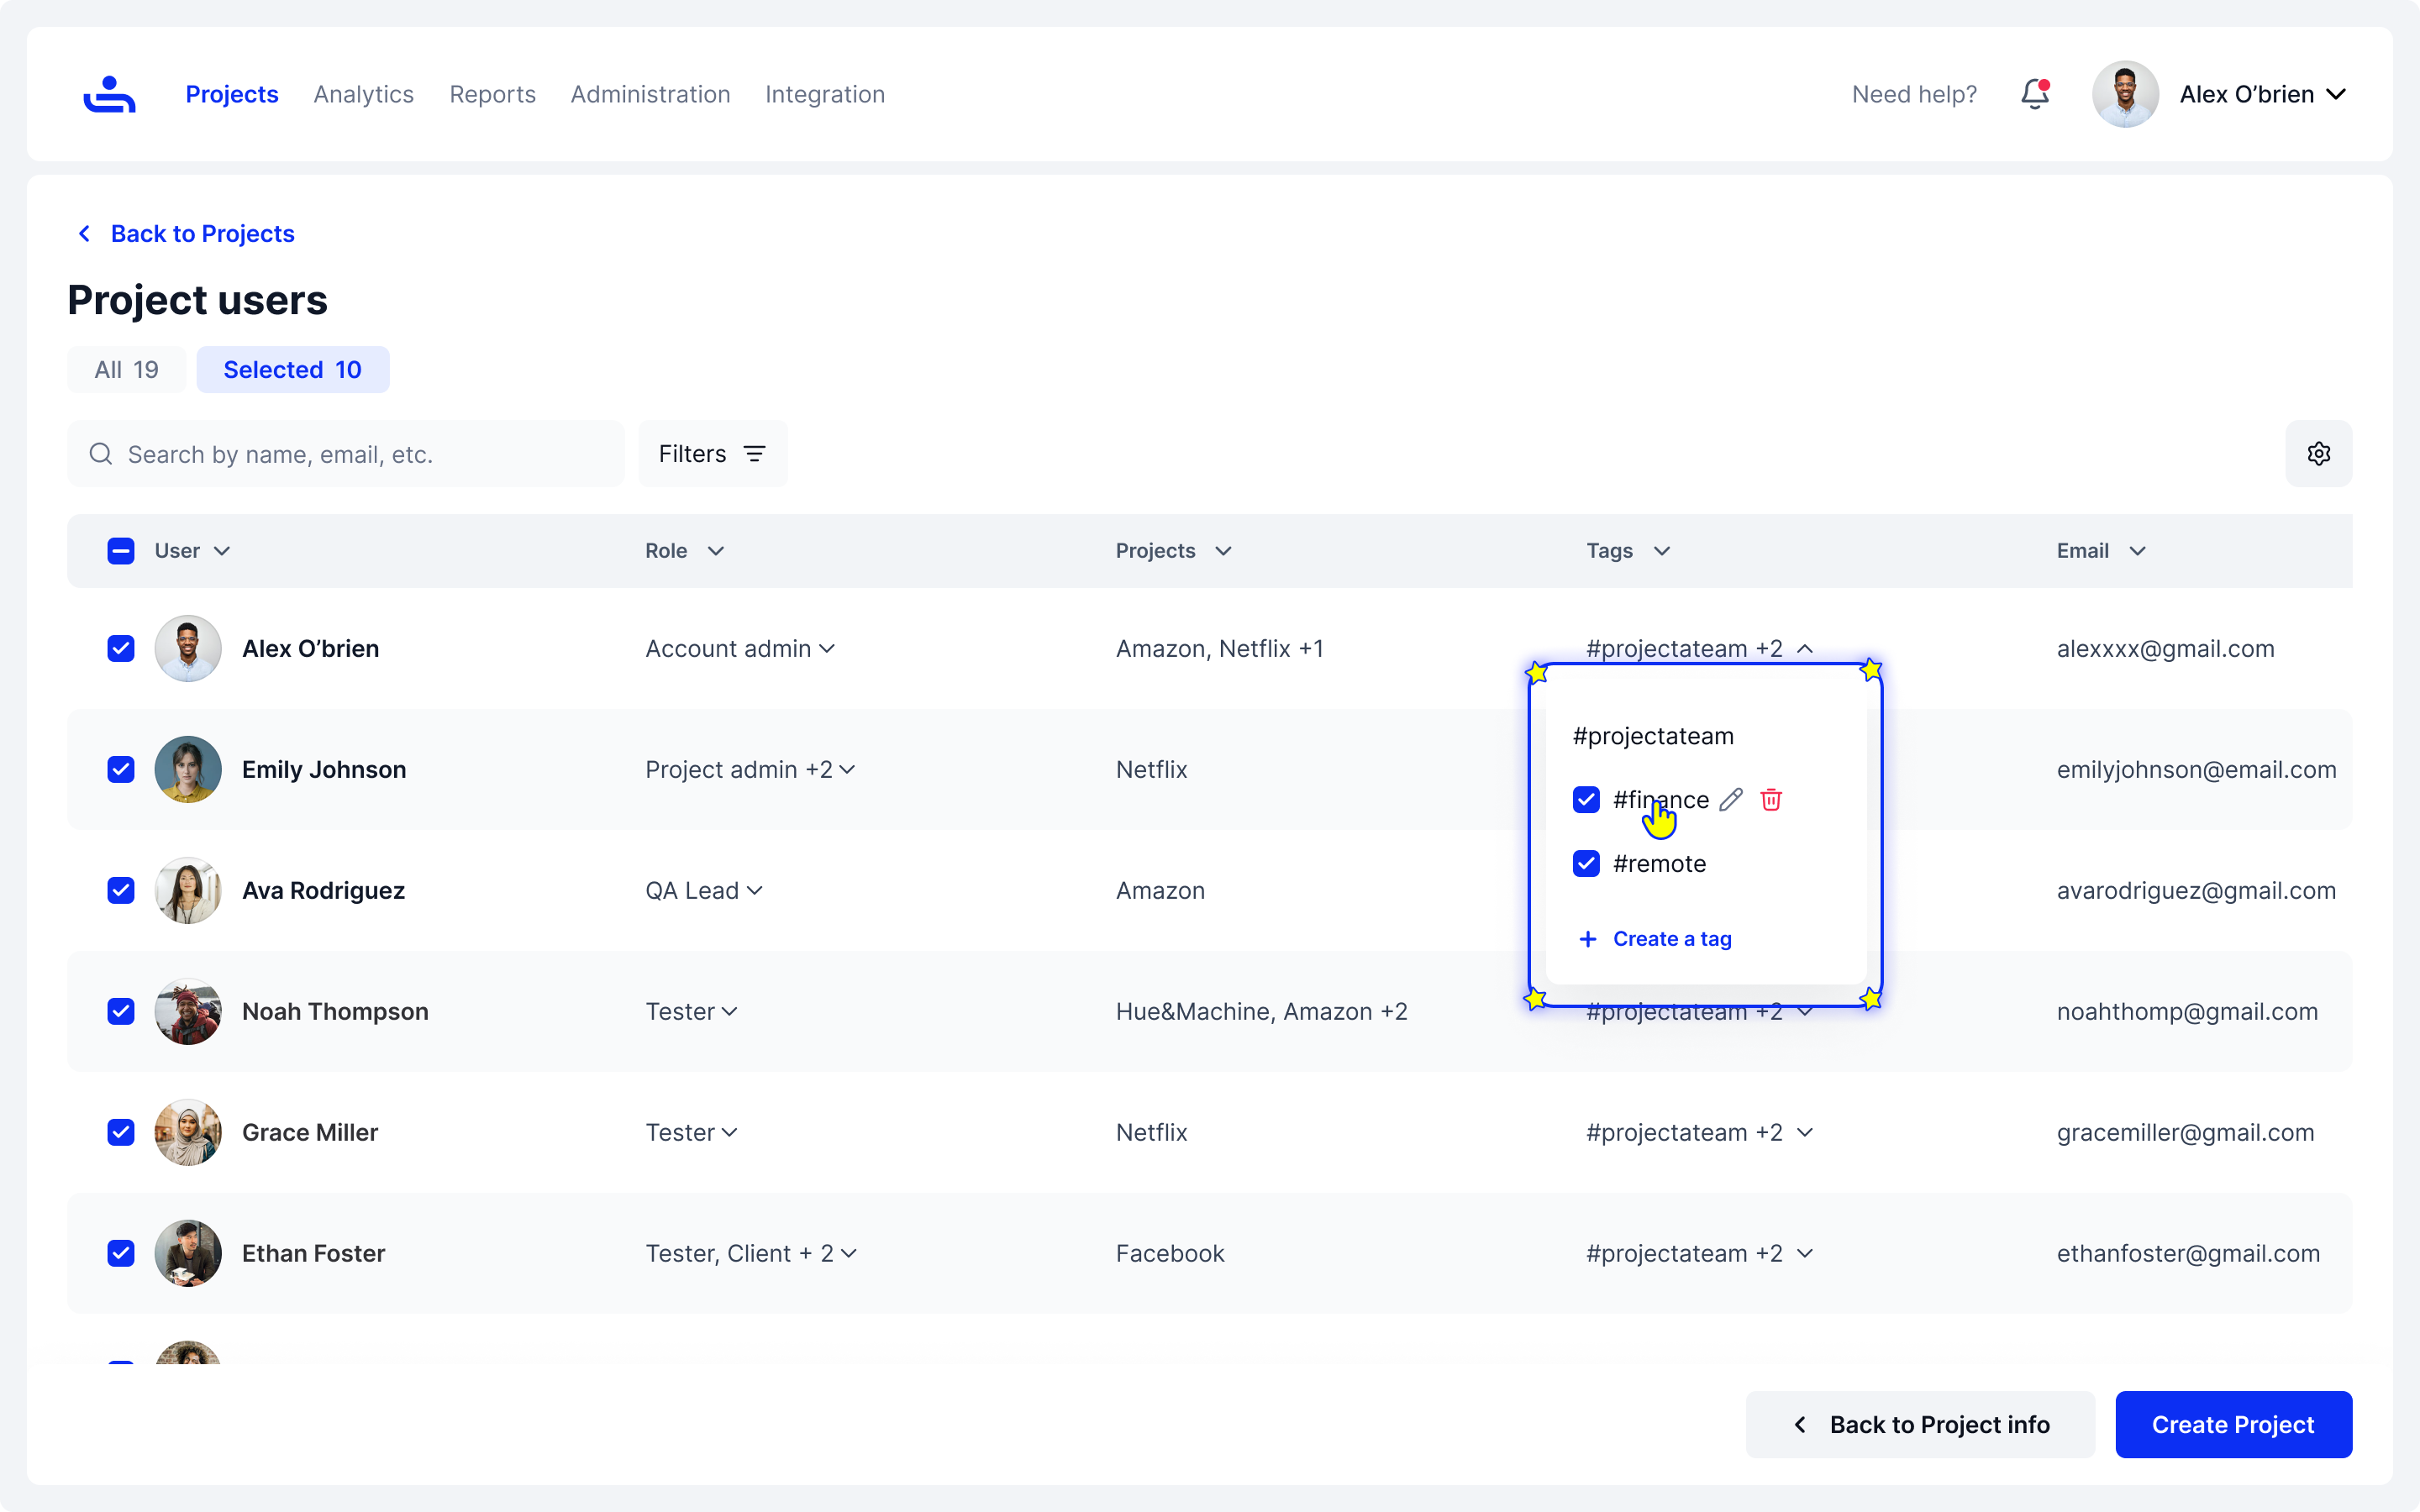
Task: Delete the #finance tag with trash icon
Action: point(1771,799)
